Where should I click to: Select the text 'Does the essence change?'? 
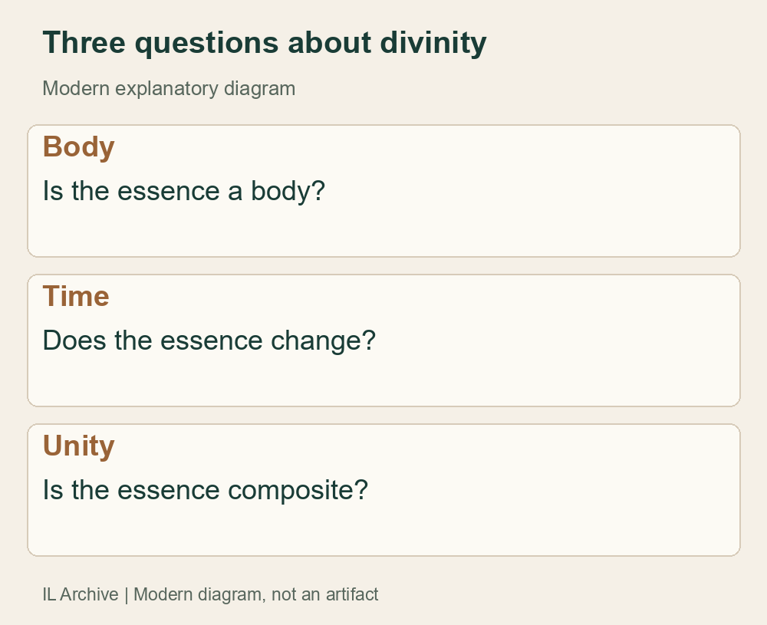209,340
